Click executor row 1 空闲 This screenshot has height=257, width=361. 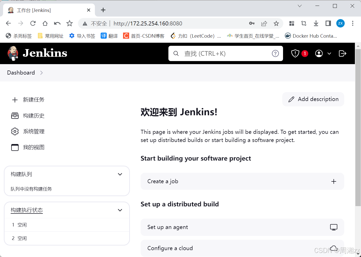(67, 225)
